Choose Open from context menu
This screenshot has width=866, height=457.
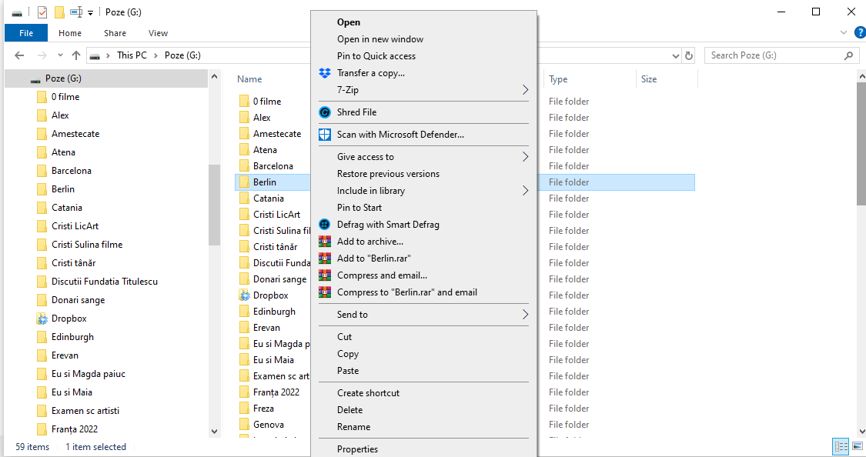(349, 22)
